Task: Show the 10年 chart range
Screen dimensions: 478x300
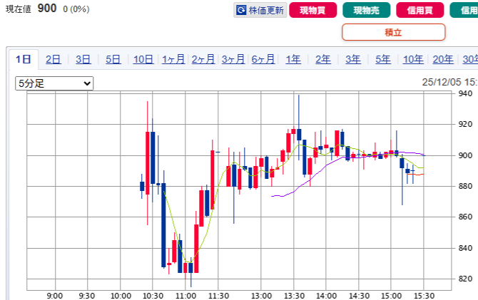Action: click(413, 60)
